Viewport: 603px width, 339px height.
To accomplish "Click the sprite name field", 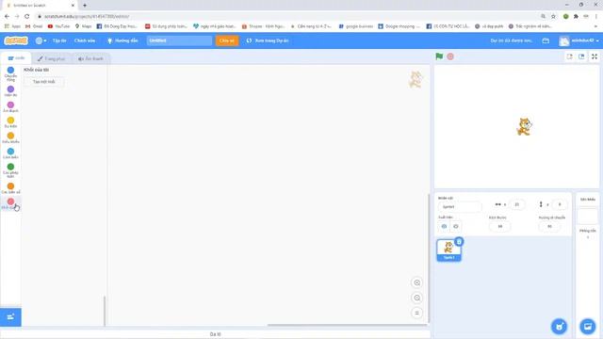I will [x=460, y=207].
